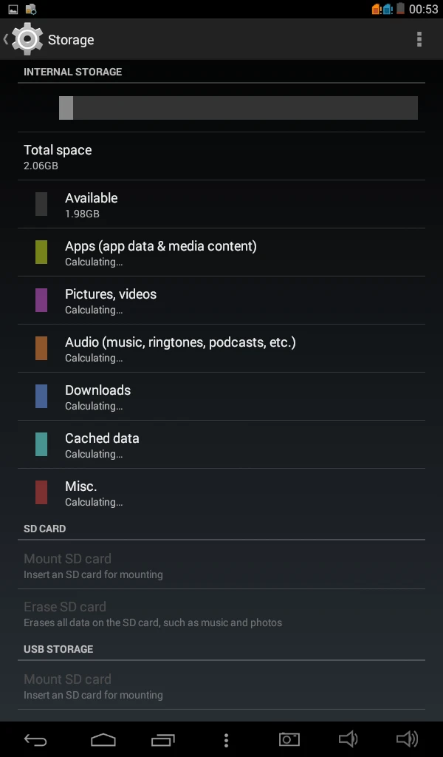Tap the camera icon in the navigation bar
The width and height of the screenshot is (443, 757).
coord(289,739)
